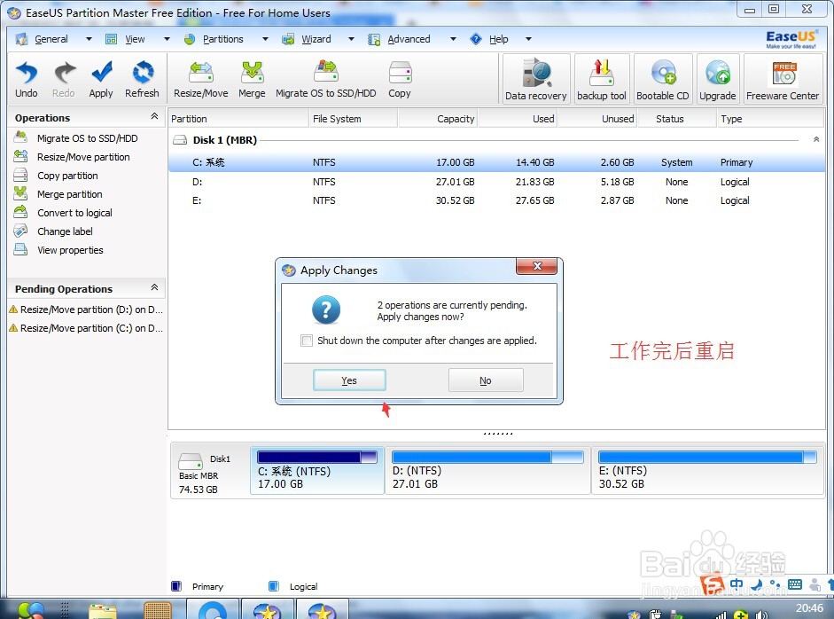
Task: Open the General menu dropdown arrow
Action: click(x=89, y=39)
